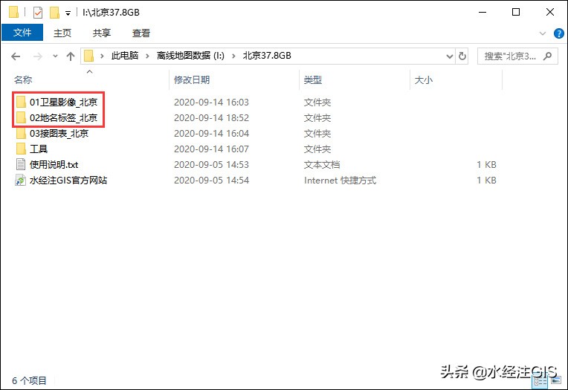Click the New folder quick access icon

pyautogui.click(x=54, y=13)
